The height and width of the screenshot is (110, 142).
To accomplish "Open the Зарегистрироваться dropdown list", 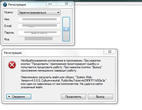I will 39,13.
